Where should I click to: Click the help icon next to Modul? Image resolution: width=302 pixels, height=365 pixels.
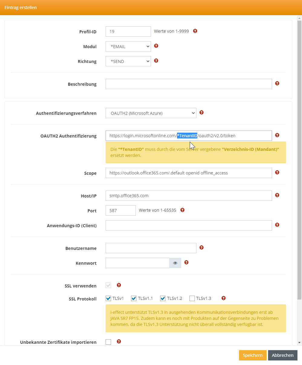(156, 46)
